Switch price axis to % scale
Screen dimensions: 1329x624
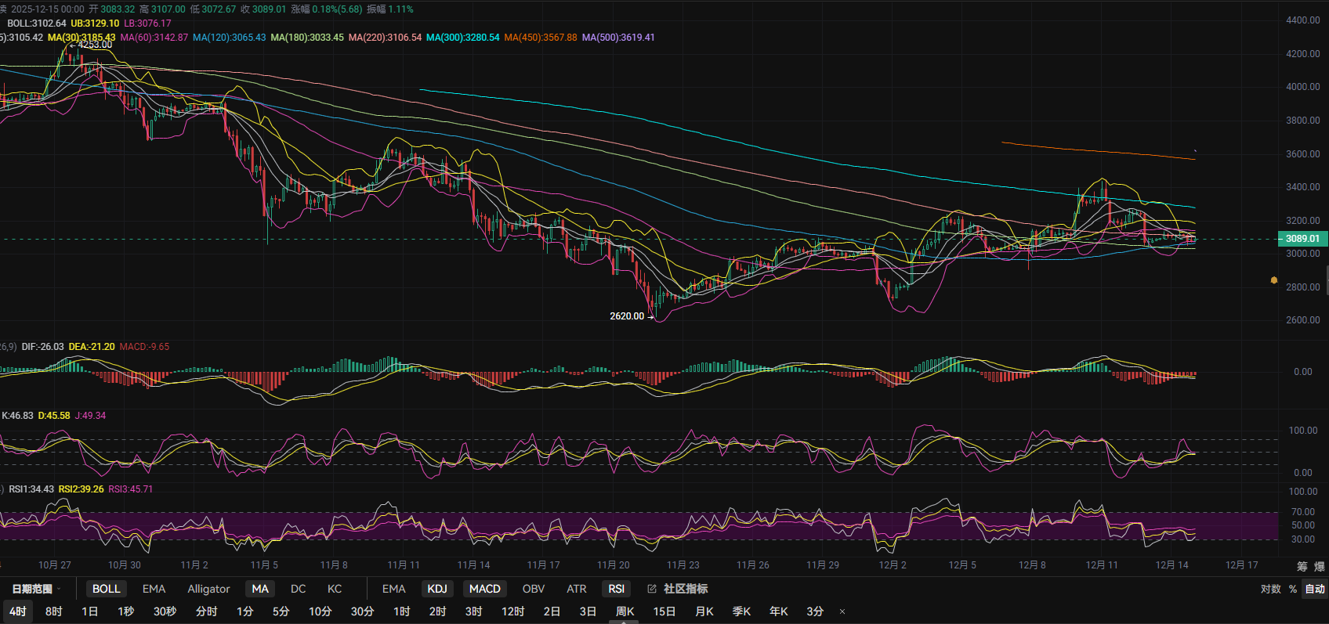[1293, 589]
